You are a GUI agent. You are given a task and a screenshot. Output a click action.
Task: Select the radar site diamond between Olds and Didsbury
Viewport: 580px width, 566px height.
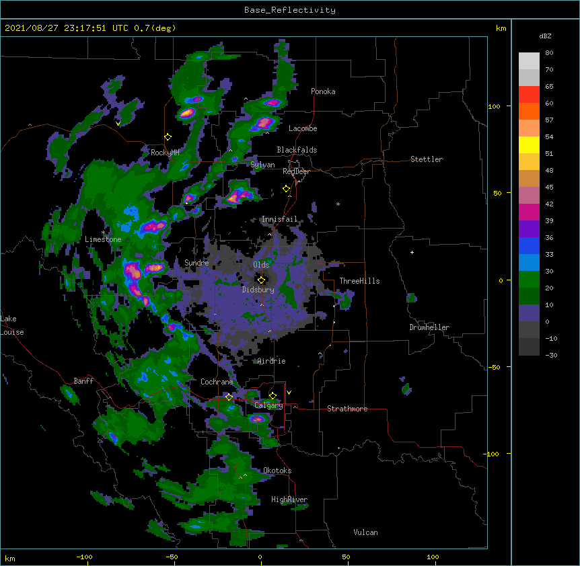pos(261,280)
